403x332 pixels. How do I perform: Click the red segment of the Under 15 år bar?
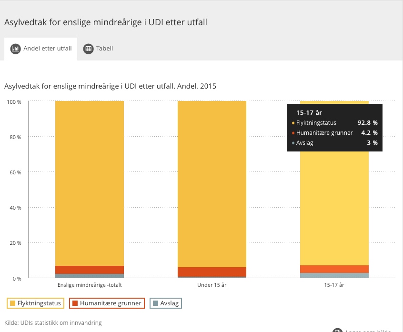coord(212,272)
